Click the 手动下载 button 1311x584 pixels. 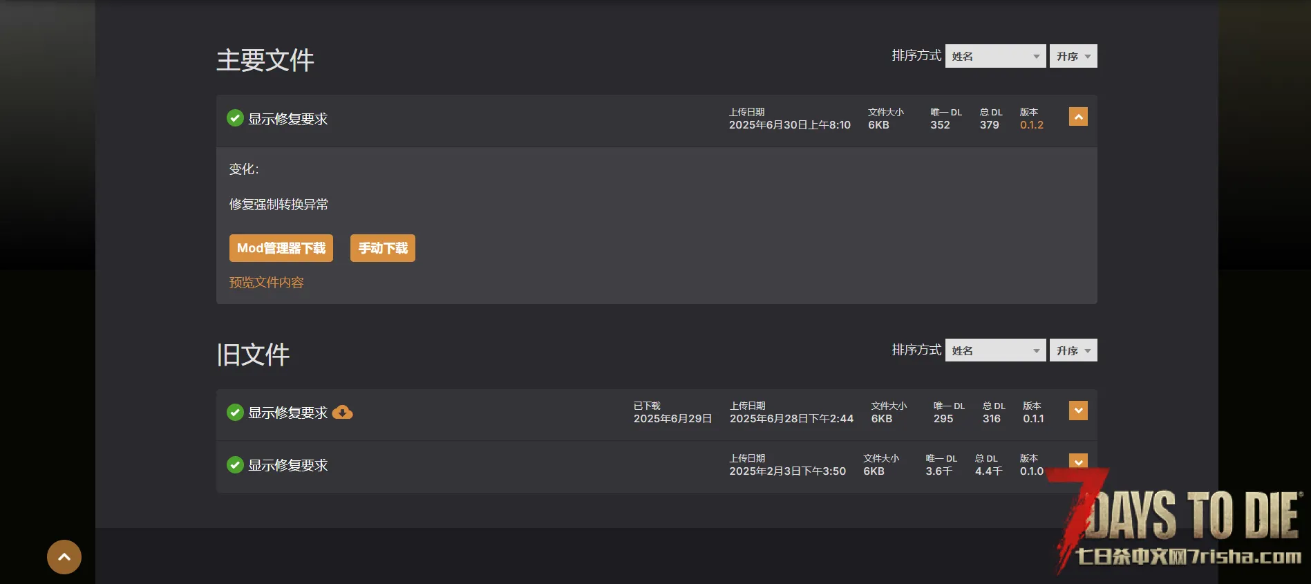(x=383, y=248)
